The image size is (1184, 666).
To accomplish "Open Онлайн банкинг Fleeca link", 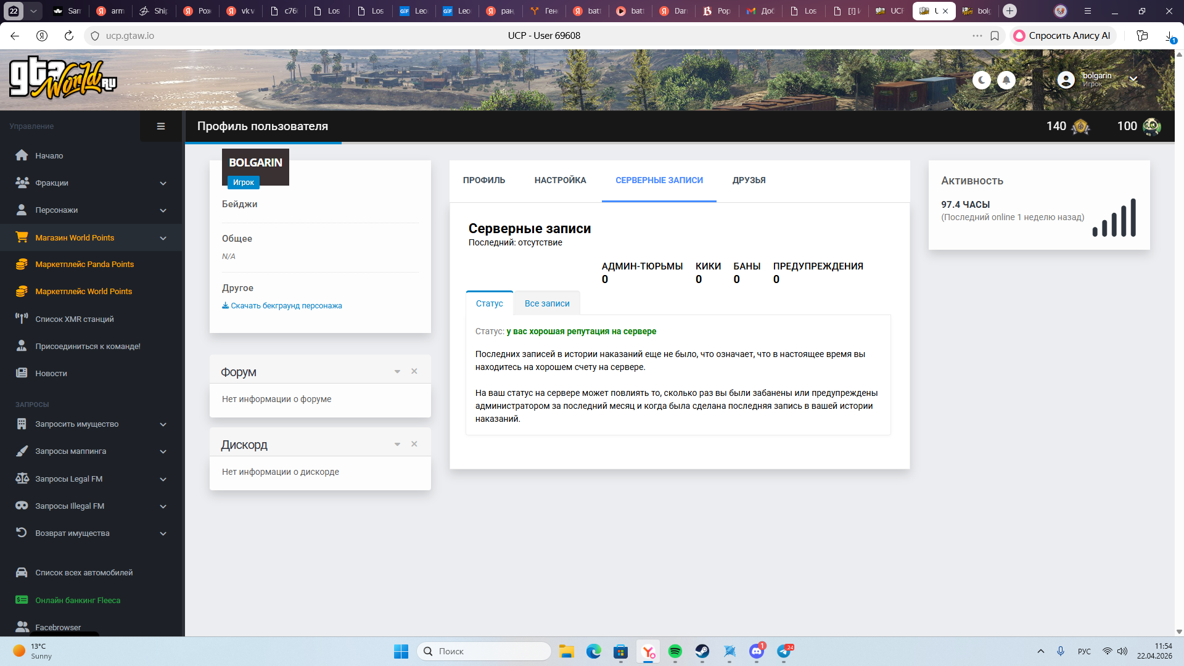I will pyautogui.click(x=78, y=600).
